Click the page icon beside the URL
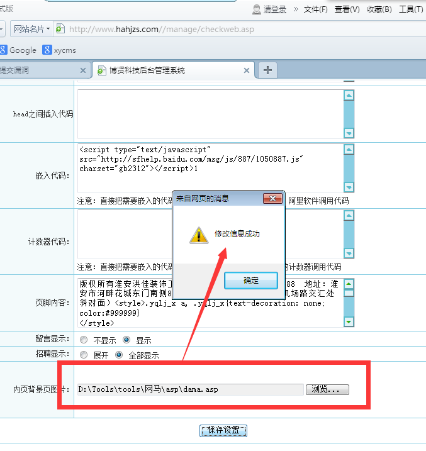 point(60,29)
